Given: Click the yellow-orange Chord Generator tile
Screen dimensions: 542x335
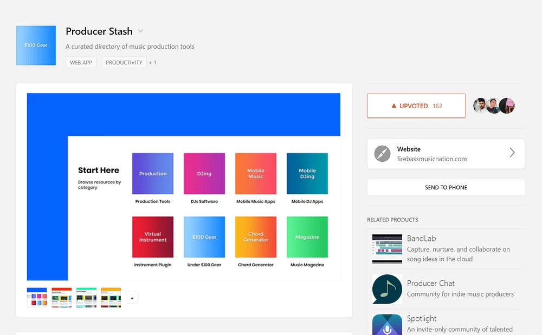Looking at the screenshot, I should (x=256, y=237).
